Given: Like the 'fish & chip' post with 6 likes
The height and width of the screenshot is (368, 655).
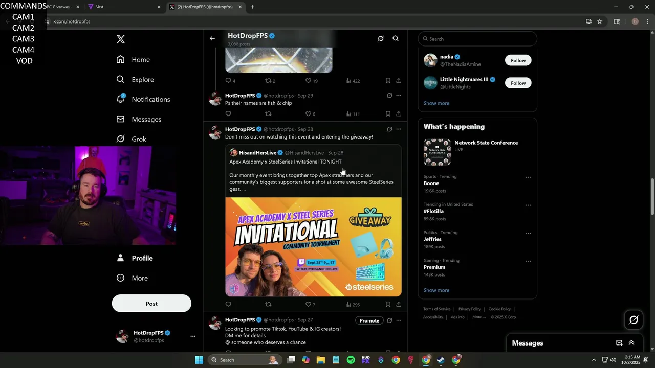Looking at the screenshot, I should click(309, 114).
